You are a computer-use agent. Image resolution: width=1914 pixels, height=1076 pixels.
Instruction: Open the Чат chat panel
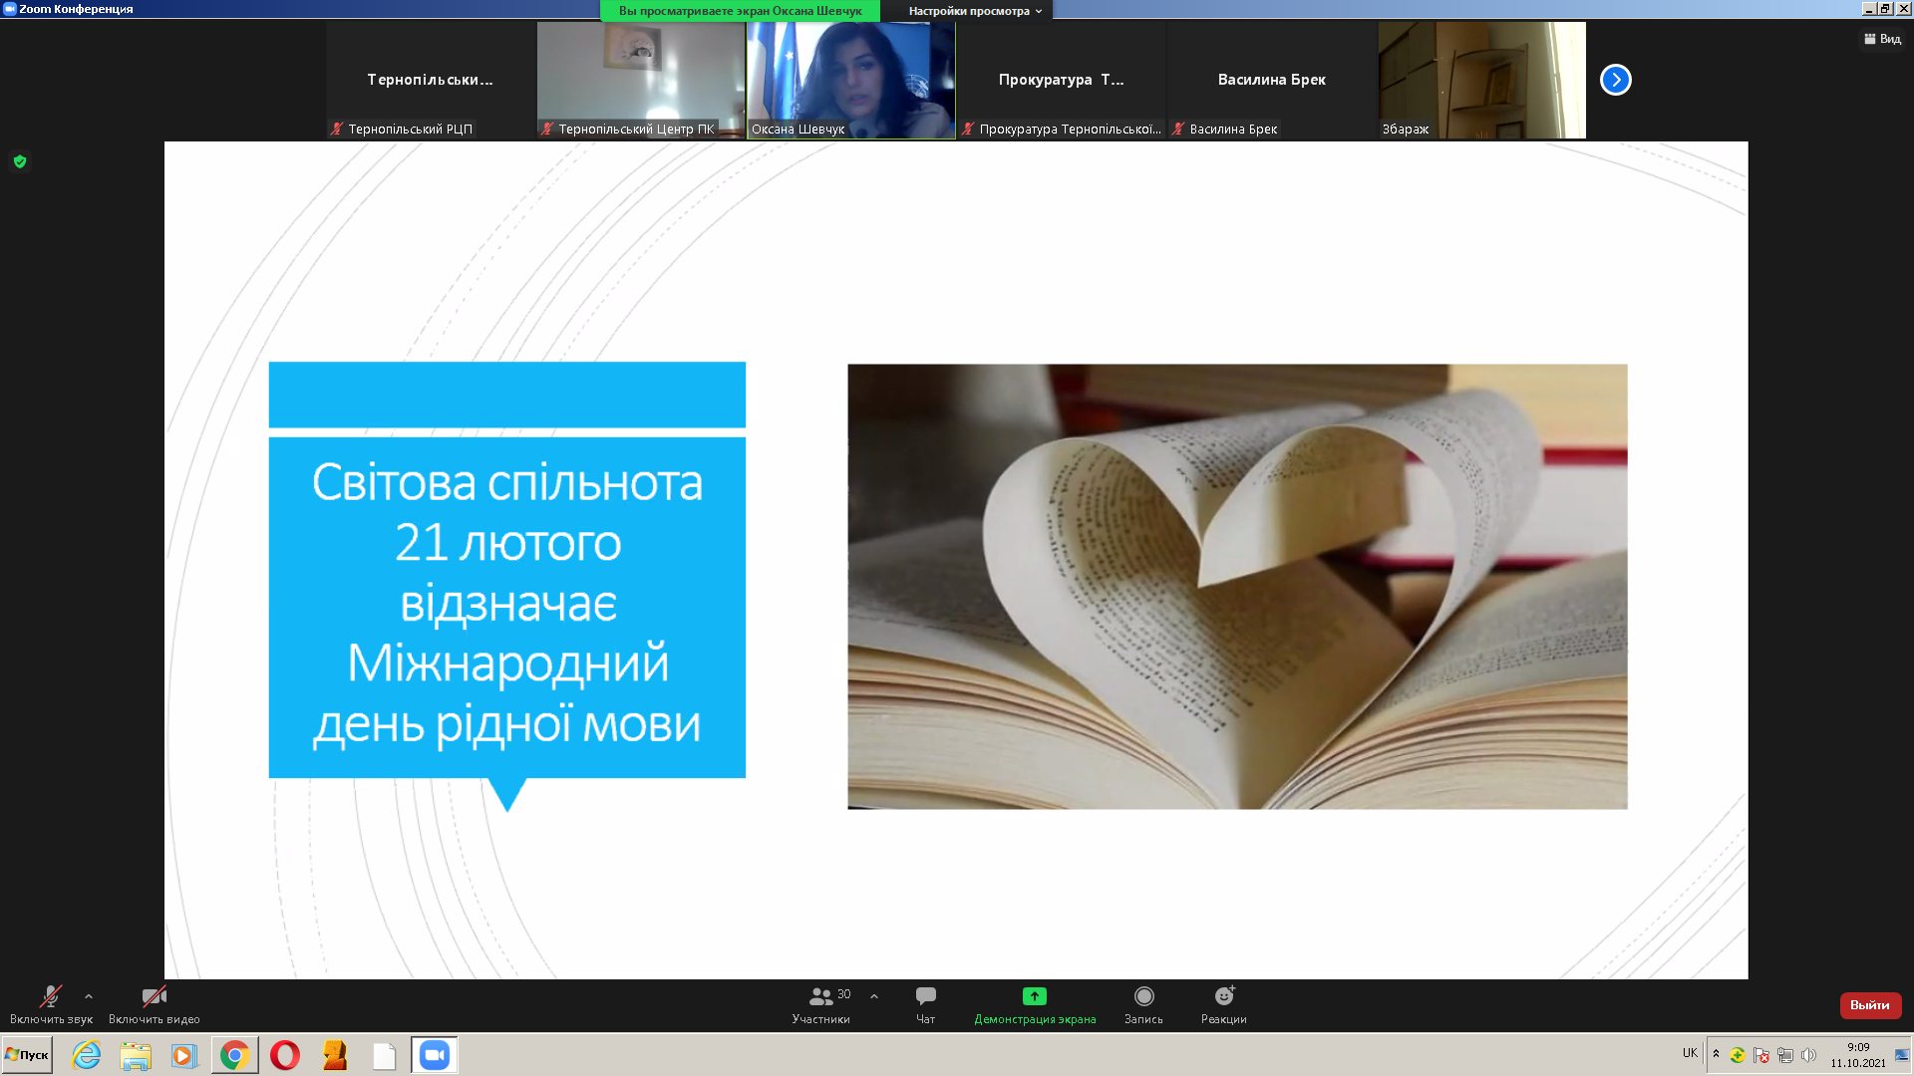(x=925, y=1004)
